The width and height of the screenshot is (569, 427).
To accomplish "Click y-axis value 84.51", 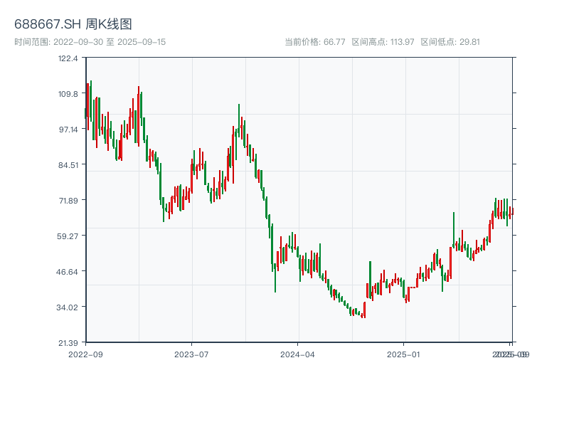I will click(68, 165).
